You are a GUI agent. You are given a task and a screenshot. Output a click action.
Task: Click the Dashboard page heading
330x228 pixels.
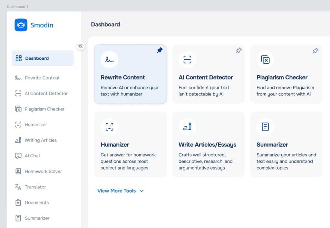coord(105,25)
